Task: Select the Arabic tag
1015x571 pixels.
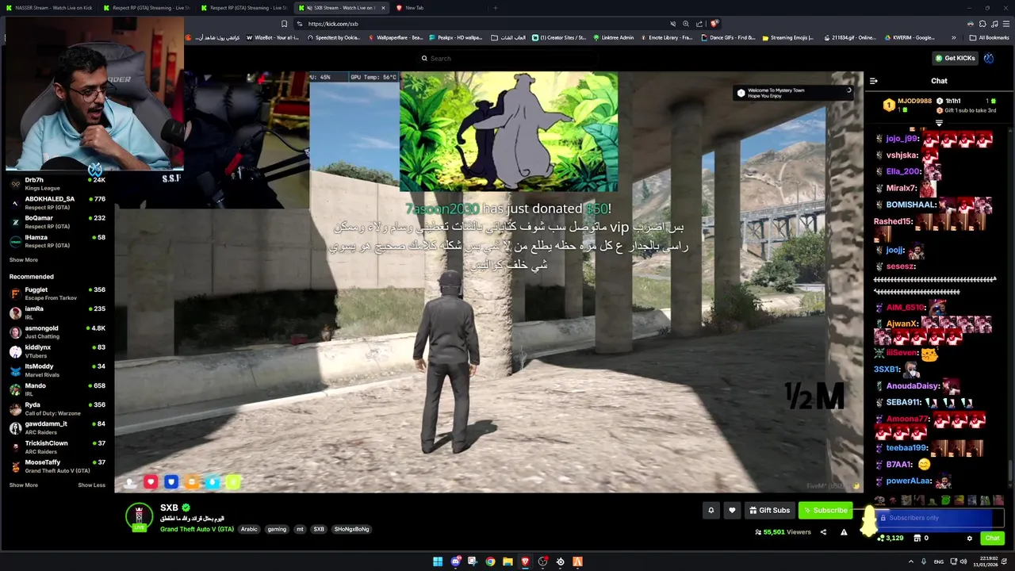Action: click(249, 529)
